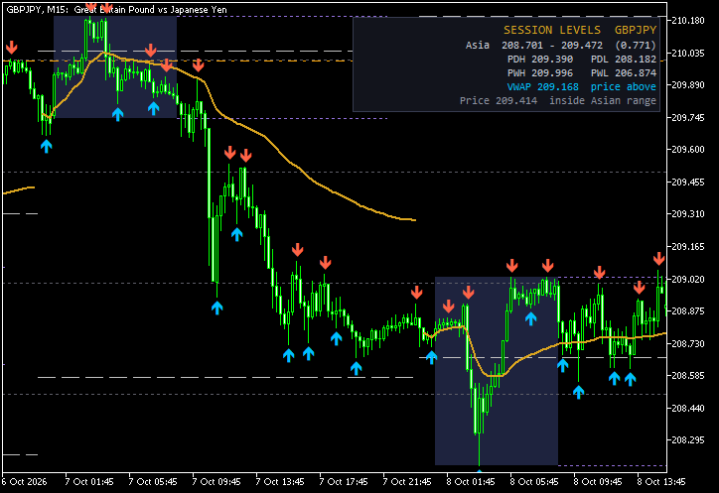Select the 'PWL 206.874' entry
Viewport: 719px width, 493px height.
point(624,72)
